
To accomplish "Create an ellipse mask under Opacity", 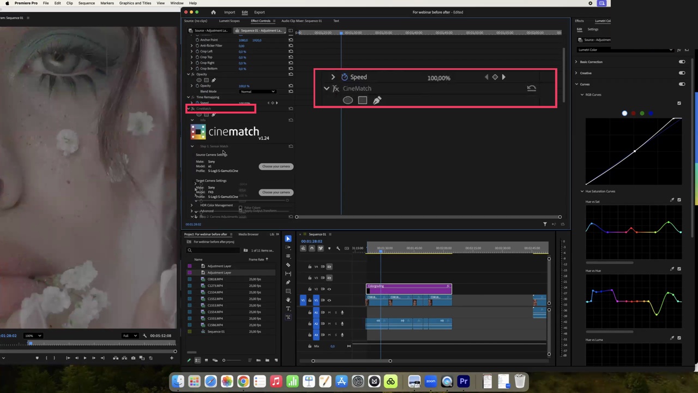I will pyautogui.click(x=199, y=80).
